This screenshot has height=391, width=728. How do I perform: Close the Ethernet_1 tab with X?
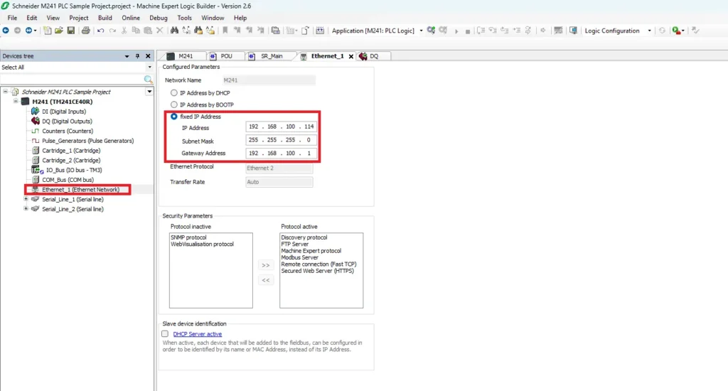tap(351, 56)
